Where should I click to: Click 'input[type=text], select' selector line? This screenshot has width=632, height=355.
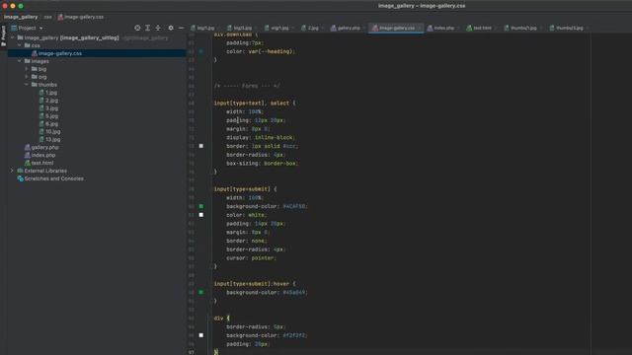pyautogui.click(x=255, y=103)
